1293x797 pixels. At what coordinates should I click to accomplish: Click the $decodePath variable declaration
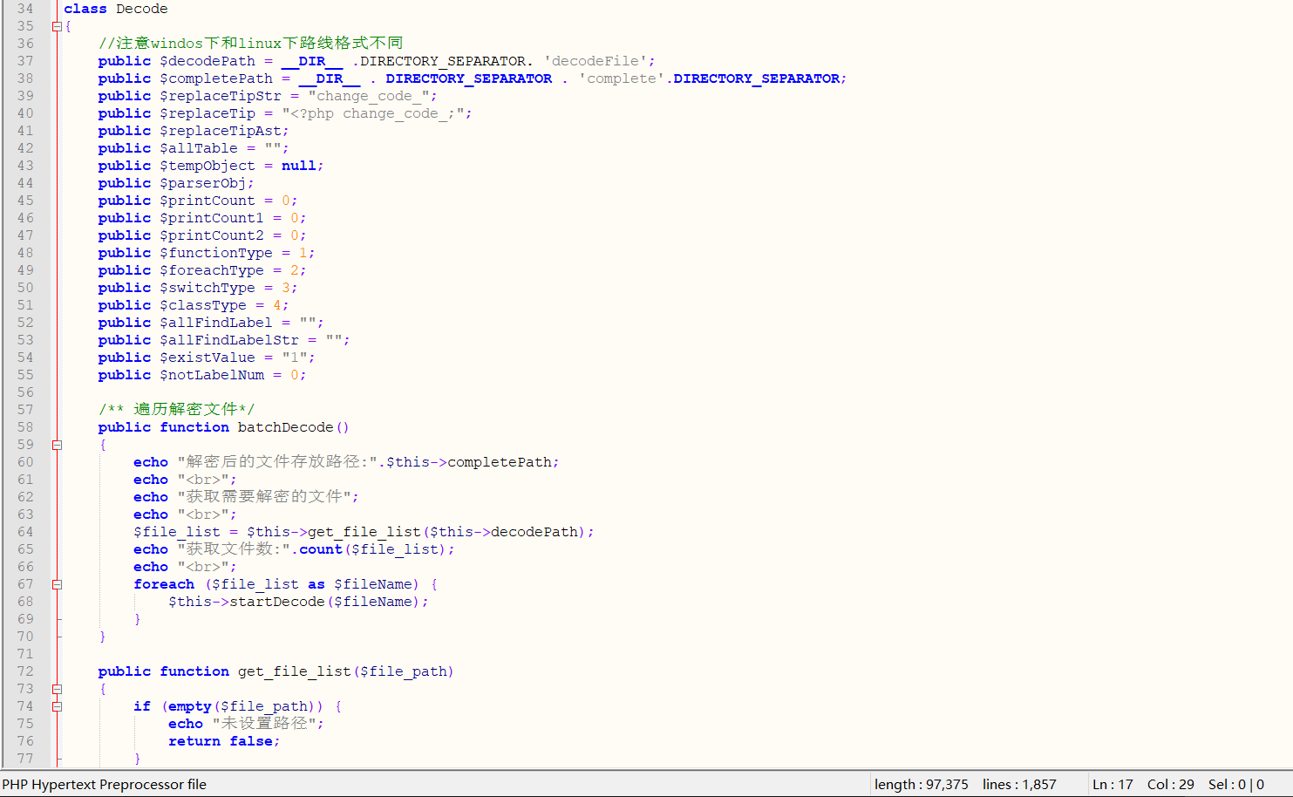click(208, 61)
